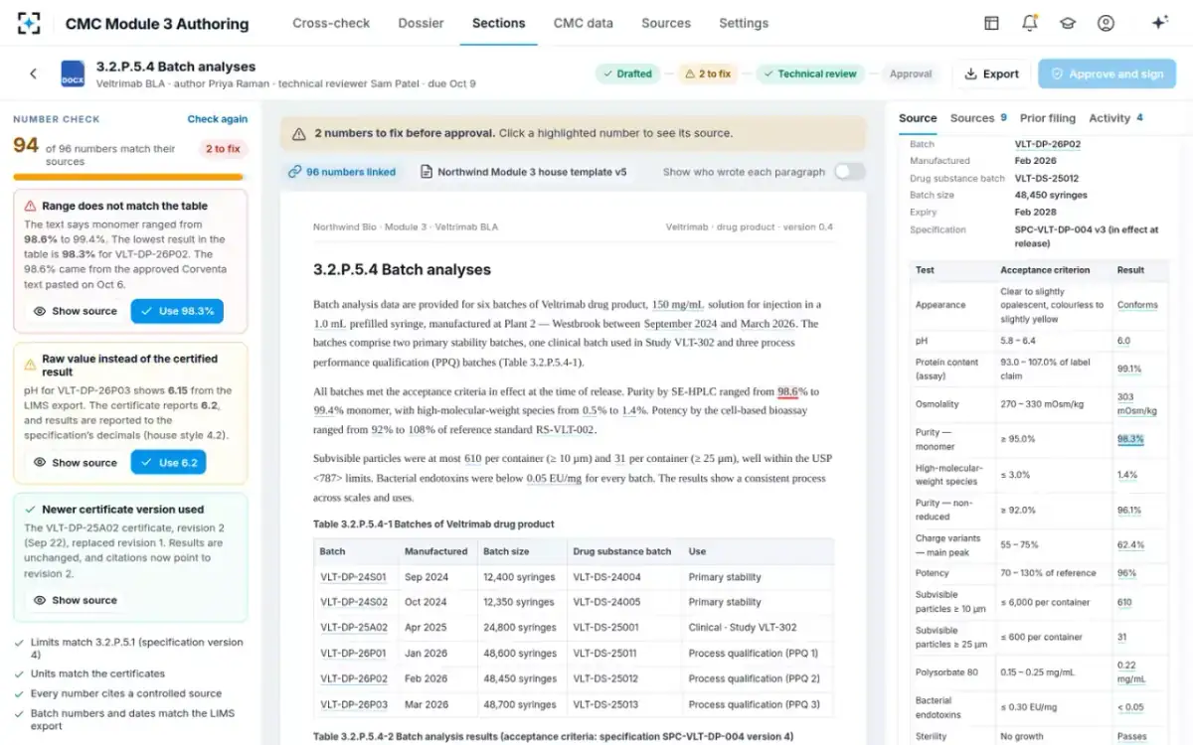Screen dimensions: 1193x745
Task: Show source for raw pH value issue
Action: click(x=76, y=462)
